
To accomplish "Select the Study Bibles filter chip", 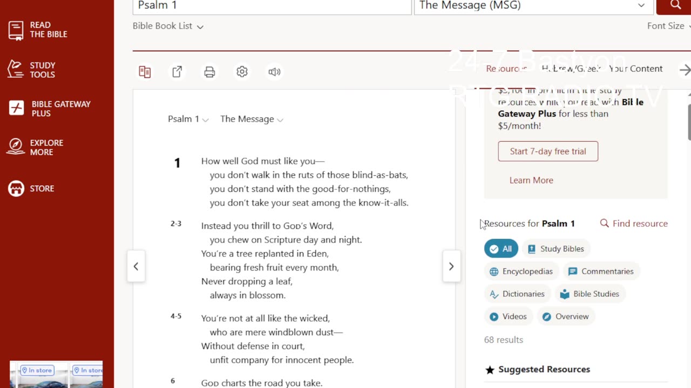I will (556, 248).
